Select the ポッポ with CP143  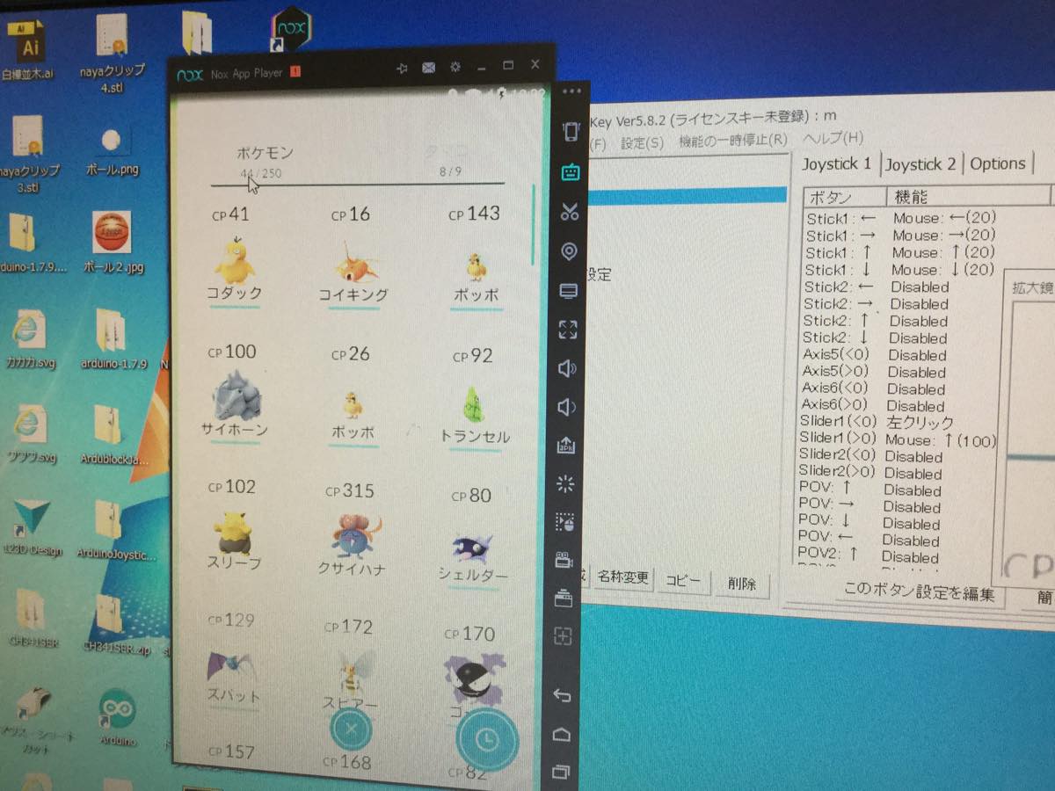[x=476, y=257]
